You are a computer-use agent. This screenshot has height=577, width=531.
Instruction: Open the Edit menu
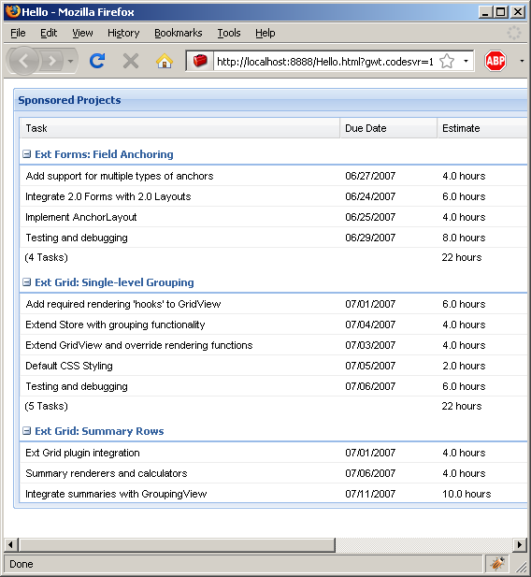click(x=49, y=33)
